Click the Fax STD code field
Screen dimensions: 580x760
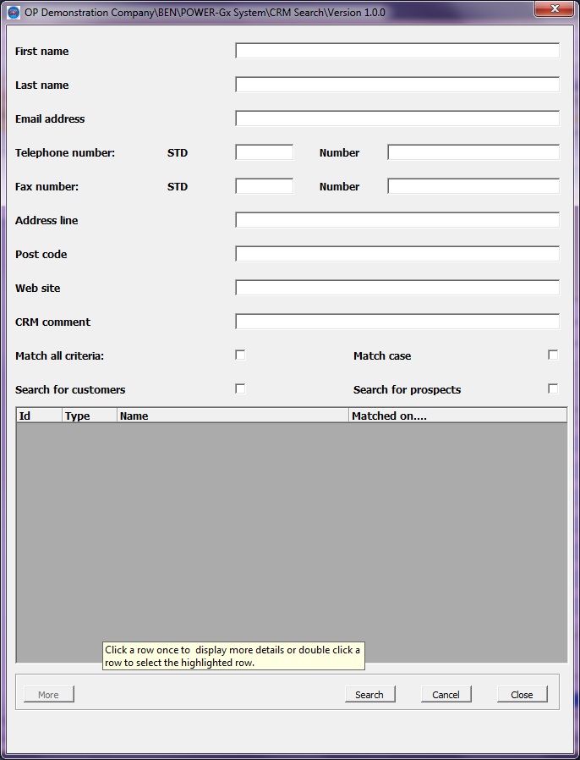tap(264, 186)
